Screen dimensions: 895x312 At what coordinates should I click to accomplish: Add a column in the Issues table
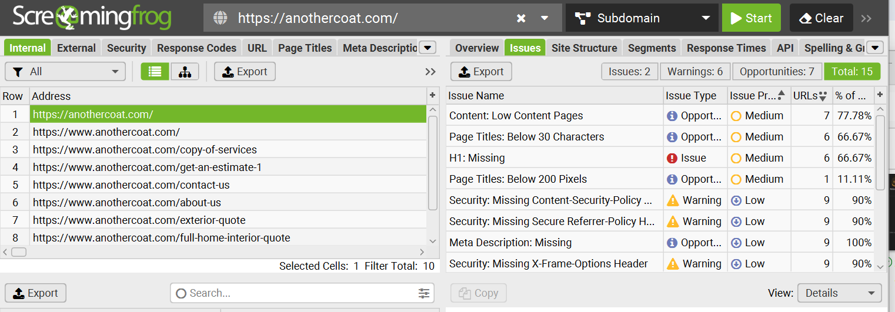coord(880,95)
